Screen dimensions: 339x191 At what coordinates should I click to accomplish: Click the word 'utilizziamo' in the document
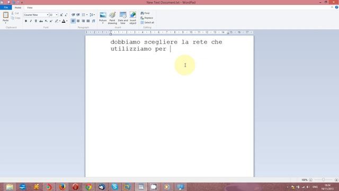[x=131, y=49]
